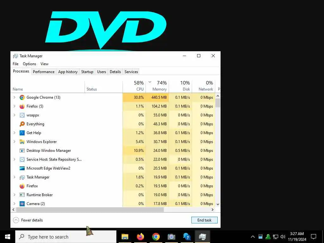The image size is (324, 243).
Task: Click the taskbar search box
Action: tap(66, 237)
